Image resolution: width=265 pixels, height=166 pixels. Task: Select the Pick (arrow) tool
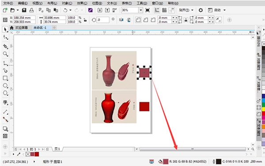click(x=5, y=30)
